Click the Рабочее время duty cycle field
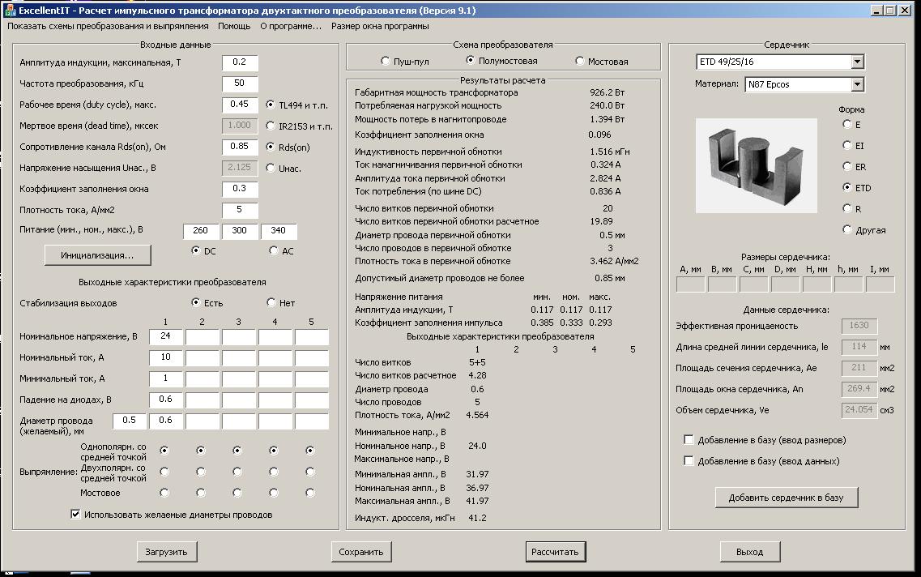921x577 pixels. click(240, 105)
